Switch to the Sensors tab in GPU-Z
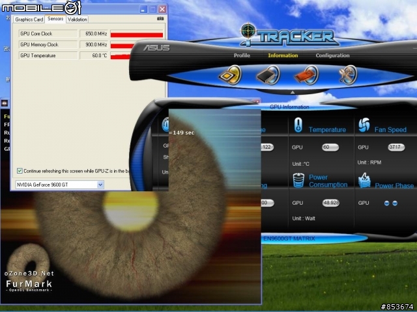 click(55, 19)
